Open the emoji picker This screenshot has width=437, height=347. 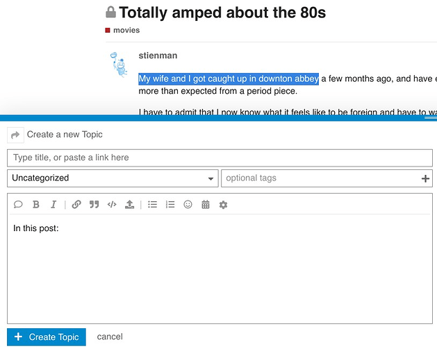(188, 205)
